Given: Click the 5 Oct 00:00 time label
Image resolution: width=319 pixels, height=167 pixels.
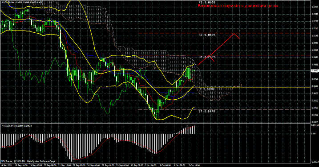Looking at the screenshot, I should [x=165, y=165].
